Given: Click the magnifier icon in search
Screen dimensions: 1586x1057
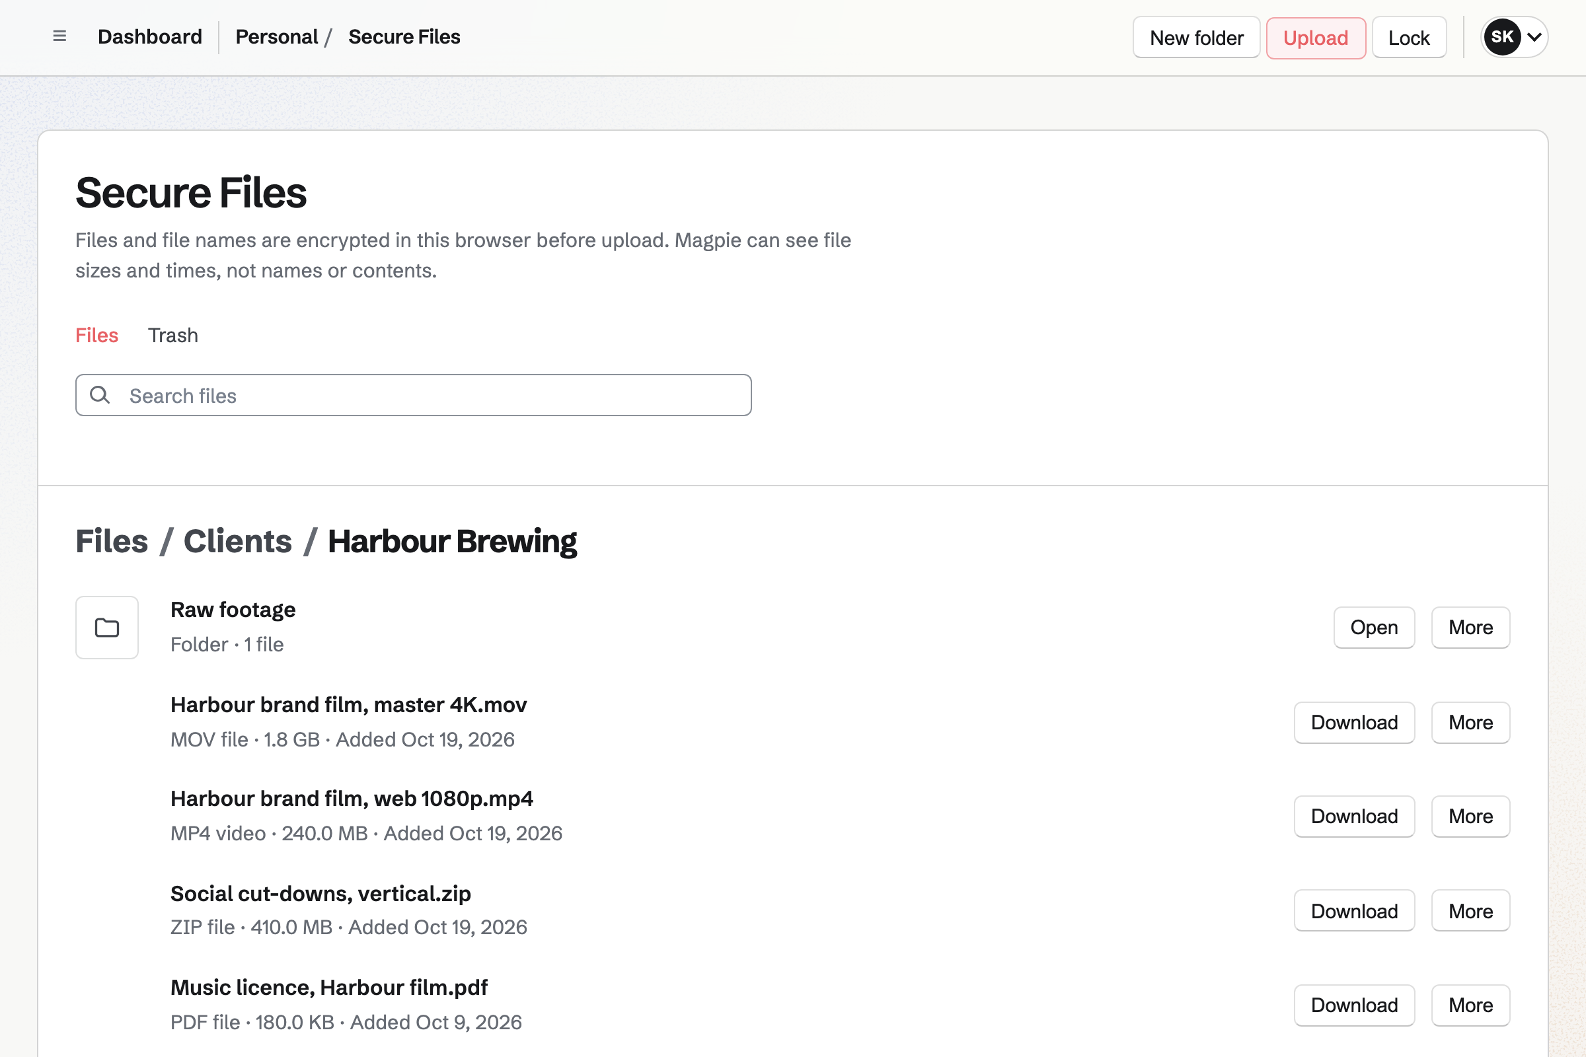Looking at the screenshot, I should 100,395.
